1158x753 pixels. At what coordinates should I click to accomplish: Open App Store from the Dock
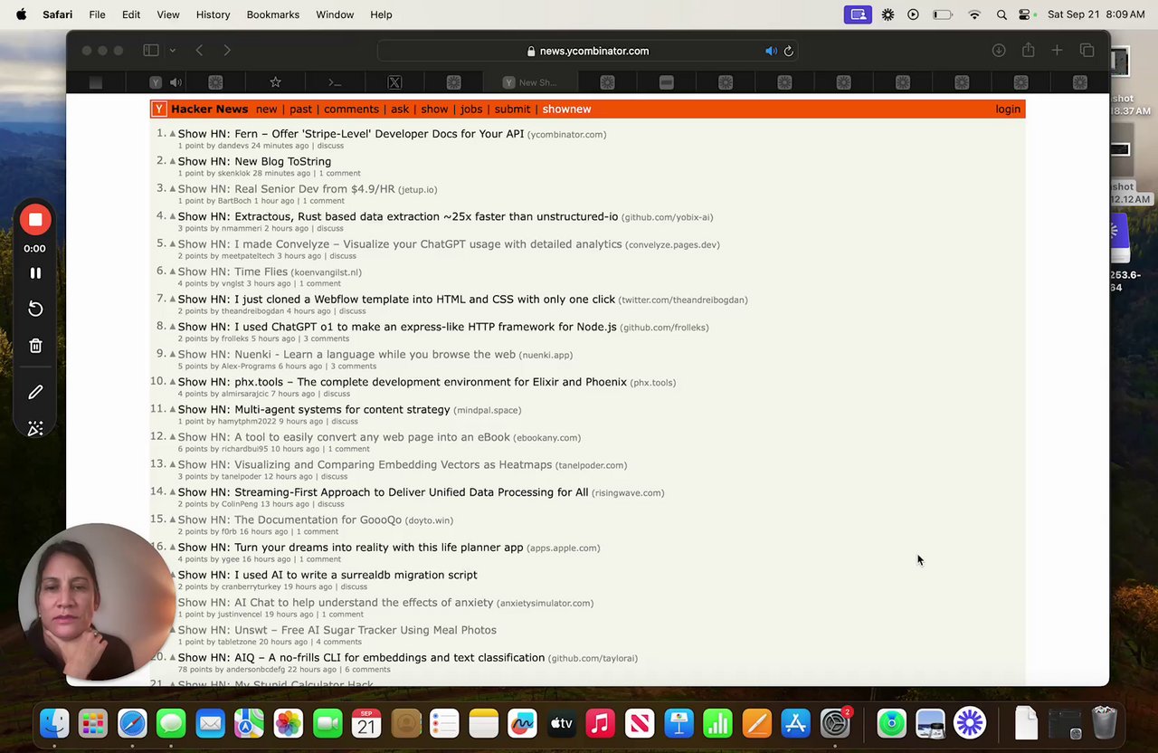tap(796, 723)
